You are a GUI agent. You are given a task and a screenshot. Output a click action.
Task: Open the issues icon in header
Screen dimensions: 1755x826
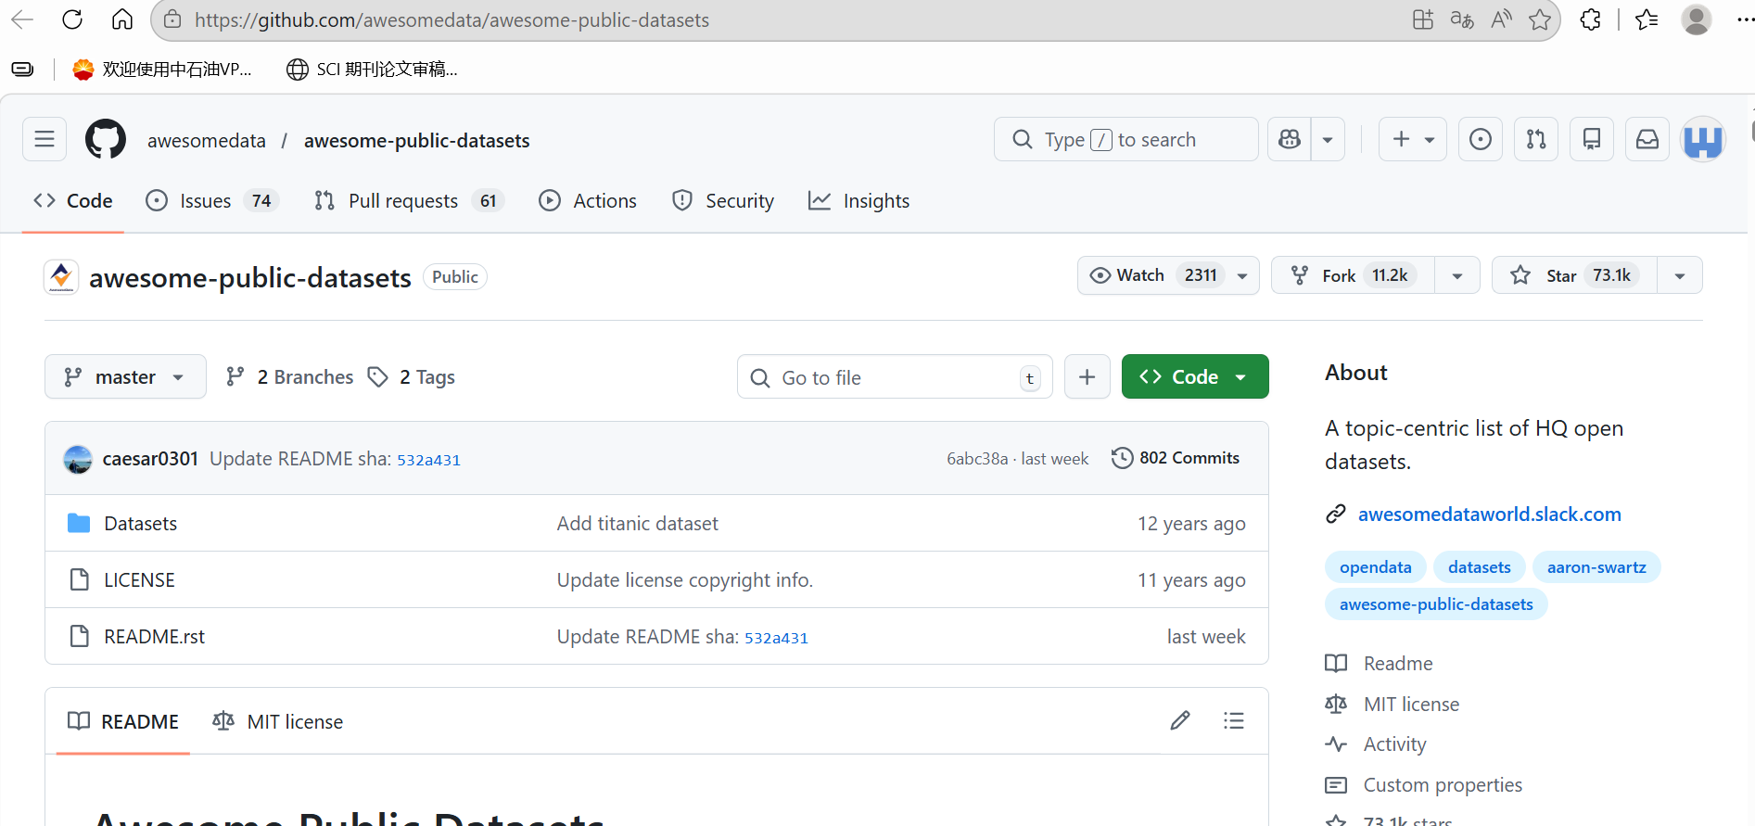point(1481,140)
